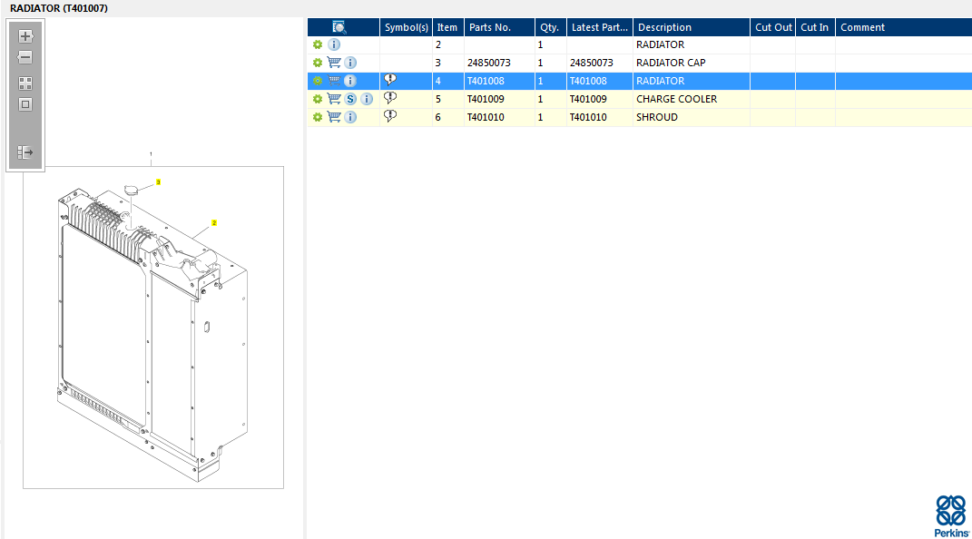Click the green gear for RADIATOR CAP
The width and height of the screenshot is (972, 539).
(x=318, y=63)
